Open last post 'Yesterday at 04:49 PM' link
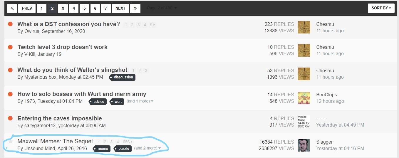The image size is (399, 158). click(x=340, y=125)
